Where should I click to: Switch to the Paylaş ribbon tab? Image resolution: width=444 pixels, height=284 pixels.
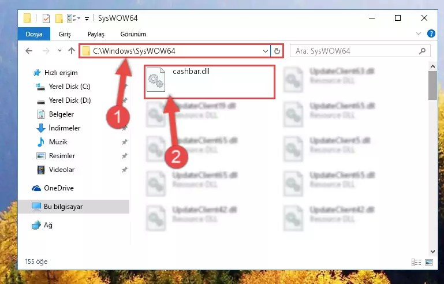[x=96, y=34]
